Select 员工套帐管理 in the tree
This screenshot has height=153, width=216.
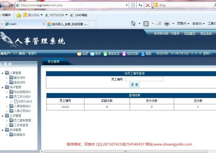(x=22, y=121)
